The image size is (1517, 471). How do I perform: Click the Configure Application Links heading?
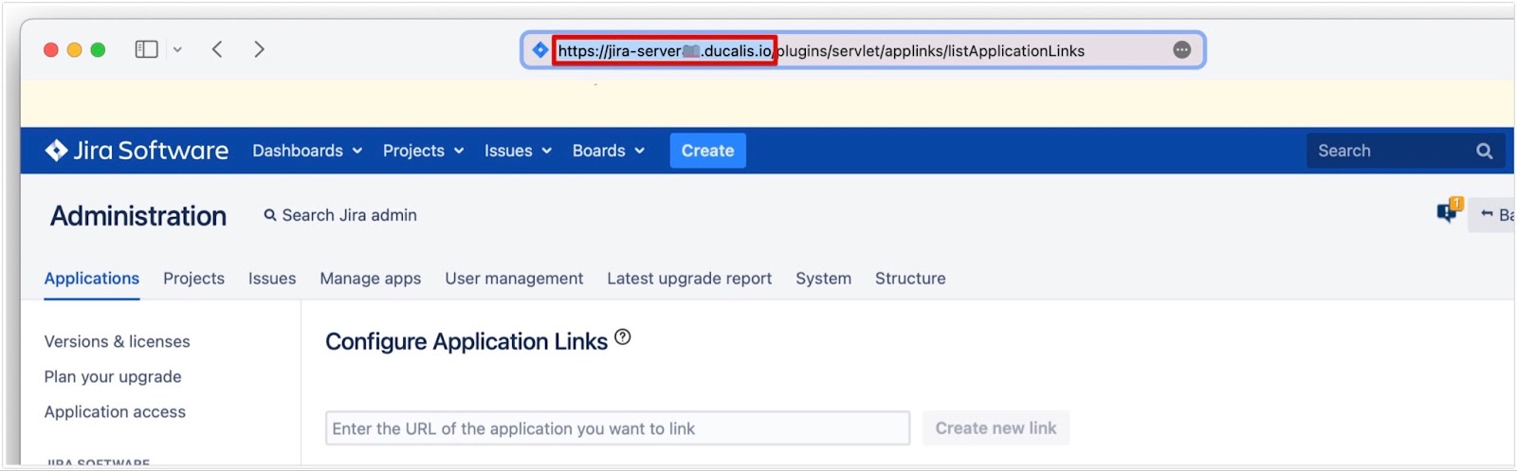coord(466,341)
